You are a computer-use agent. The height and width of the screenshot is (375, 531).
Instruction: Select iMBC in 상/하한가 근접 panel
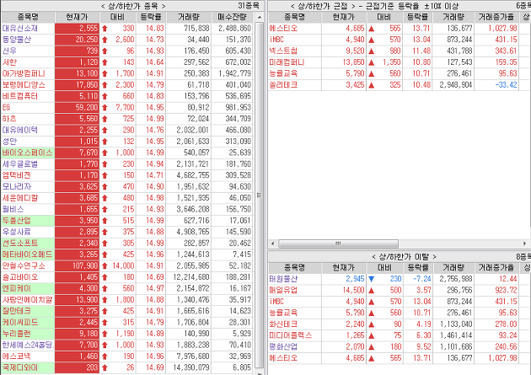(276, 40)
